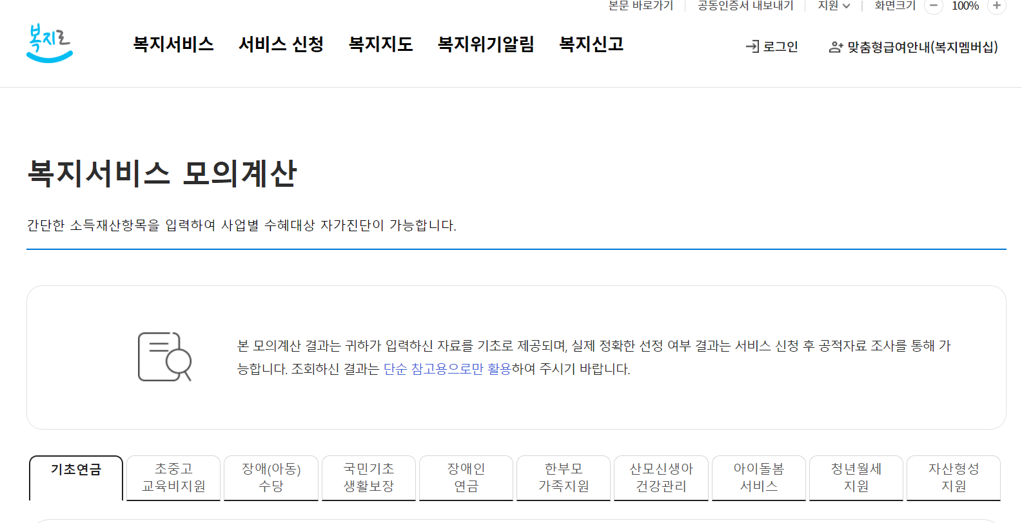Click the 복지로 logo
1022x523 pixels.
pyautogui.click(x=50, y=43)
